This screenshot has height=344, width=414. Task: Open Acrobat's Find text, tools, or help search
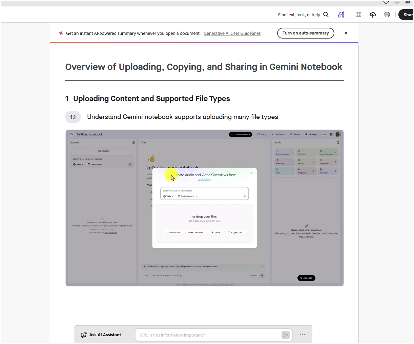coord(303,15)
